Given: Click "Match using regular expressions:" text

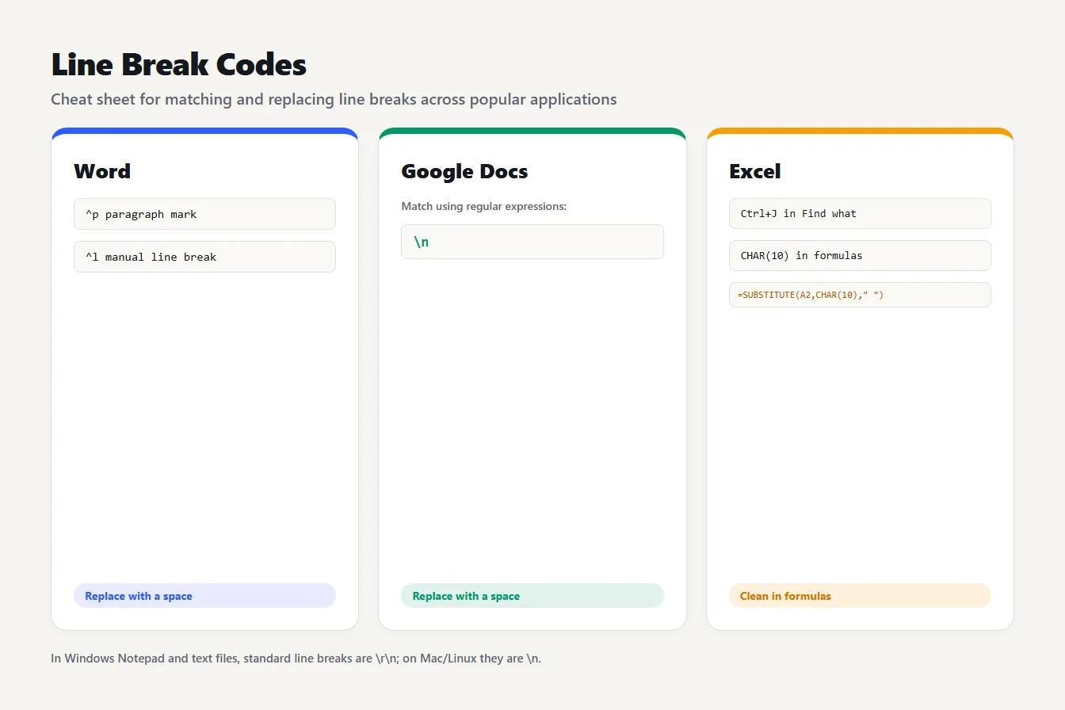Looking at the screenshot, I should coord(484,207).
